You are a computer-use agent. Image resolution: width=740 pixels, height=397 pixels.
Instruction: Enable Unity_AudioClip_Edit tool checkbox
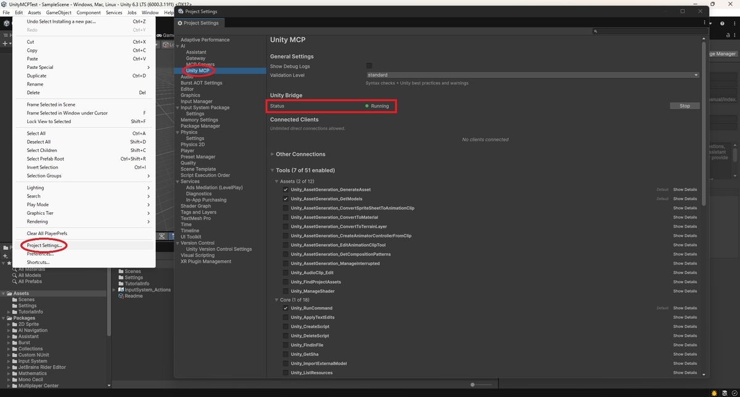pyautogui.click(x=286, y=273)
